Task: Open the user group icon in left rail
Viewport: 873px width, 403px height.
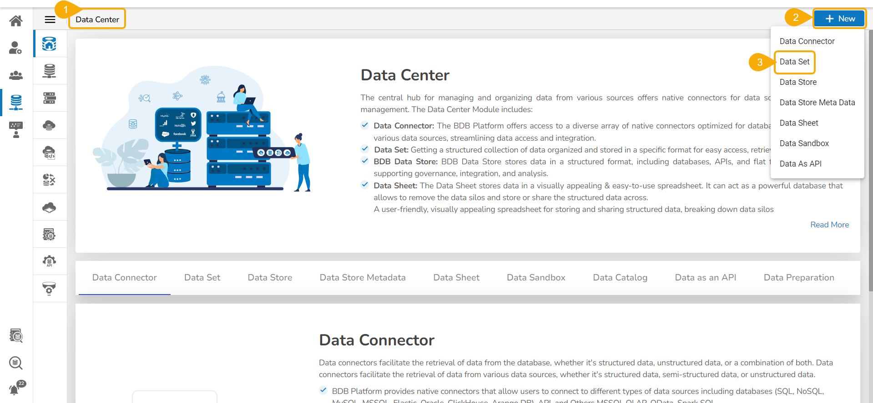Action: [x=16, y=75]
